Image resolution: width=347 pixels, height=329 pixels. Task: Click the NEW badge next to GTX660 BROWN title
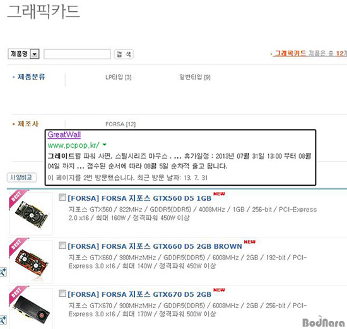tap(250, 242)
